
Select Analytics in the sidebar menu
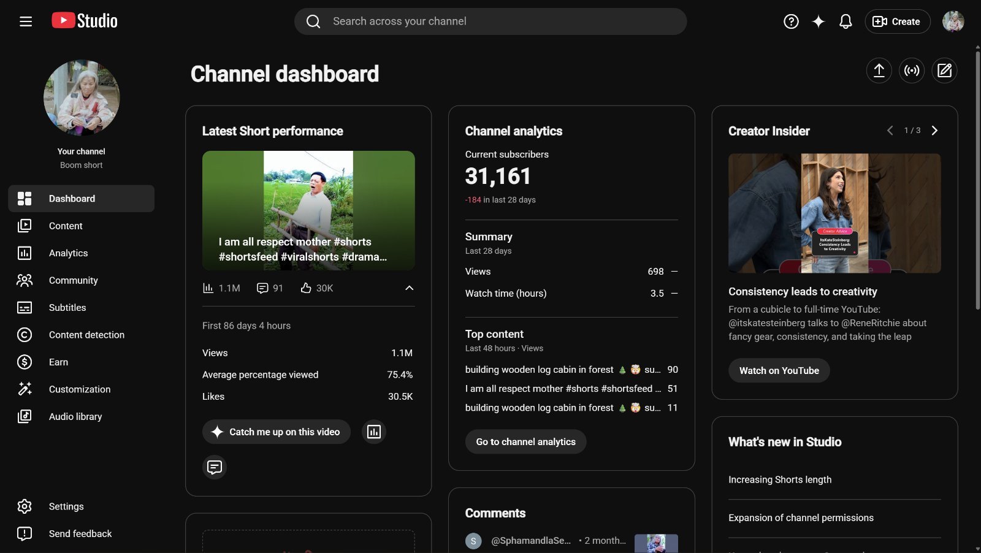tap(82, 253)
